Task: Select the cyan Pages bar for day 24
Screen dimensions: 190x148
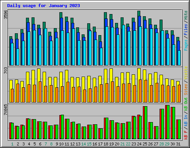Action: click(140, 46)
